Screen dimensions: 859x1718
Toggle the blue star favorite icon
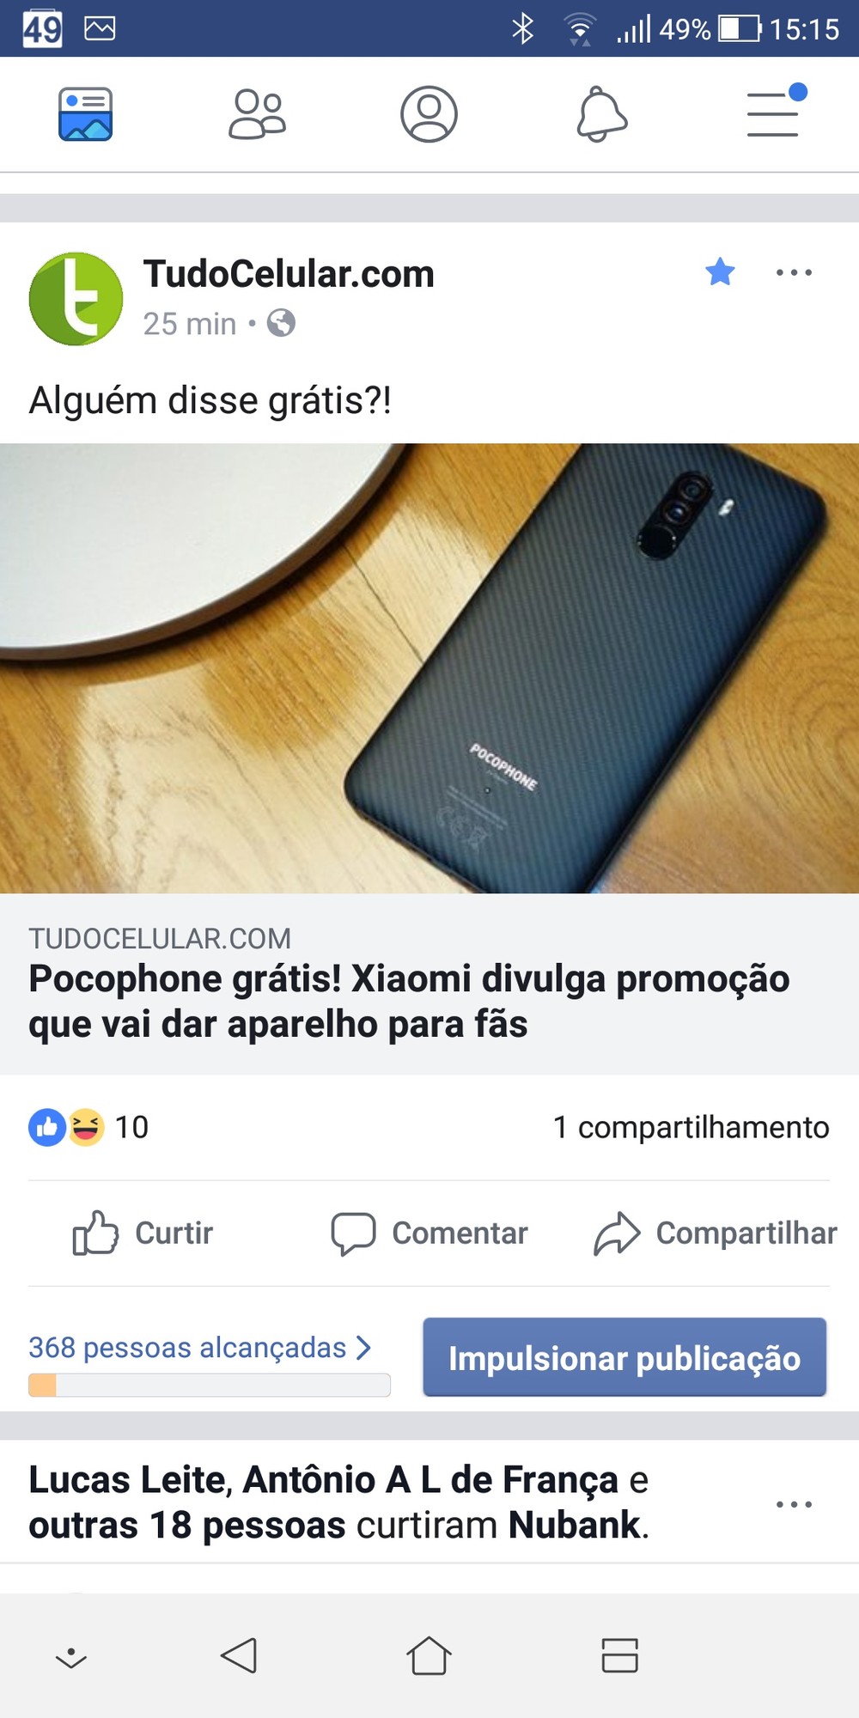[720, 272]
